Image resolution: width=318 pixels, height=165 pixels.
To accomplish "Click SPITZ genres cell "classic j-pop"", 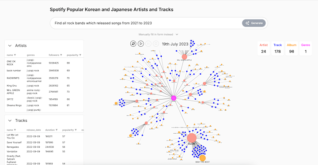I will [x=34, y=99].
